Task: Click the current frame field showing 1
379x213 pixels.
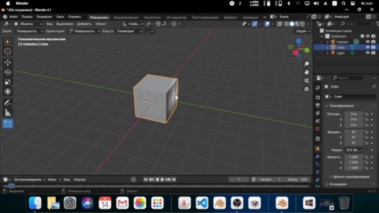Action: click(x=239, y=179)
